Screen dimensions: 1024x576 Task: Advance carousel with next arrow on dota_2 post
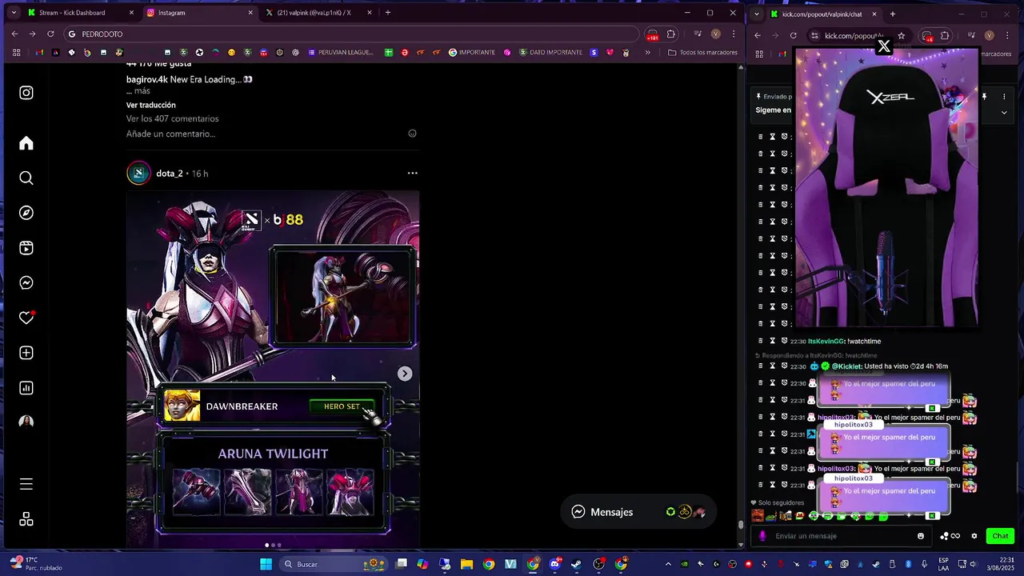tap(405, 374)
